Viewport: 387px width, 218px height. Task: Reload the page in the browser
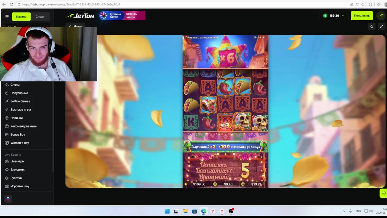point(11,5)
